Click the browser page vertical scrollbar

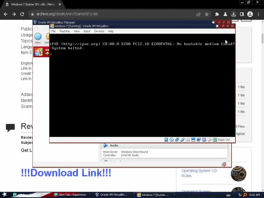coord(262,38)
